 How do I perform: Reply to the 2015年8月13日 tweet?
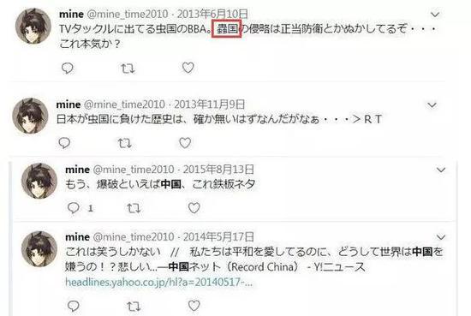coord(74,208)
